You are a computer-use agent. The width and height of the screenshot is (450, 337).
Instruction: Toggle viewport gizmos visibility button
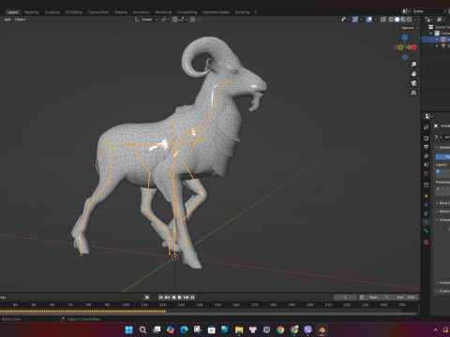click(x=355, y=20)
